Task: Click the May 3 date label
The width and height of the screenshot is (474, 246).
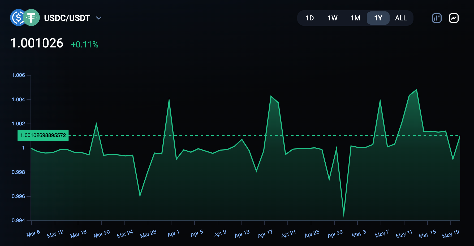Action: (359, 234)
